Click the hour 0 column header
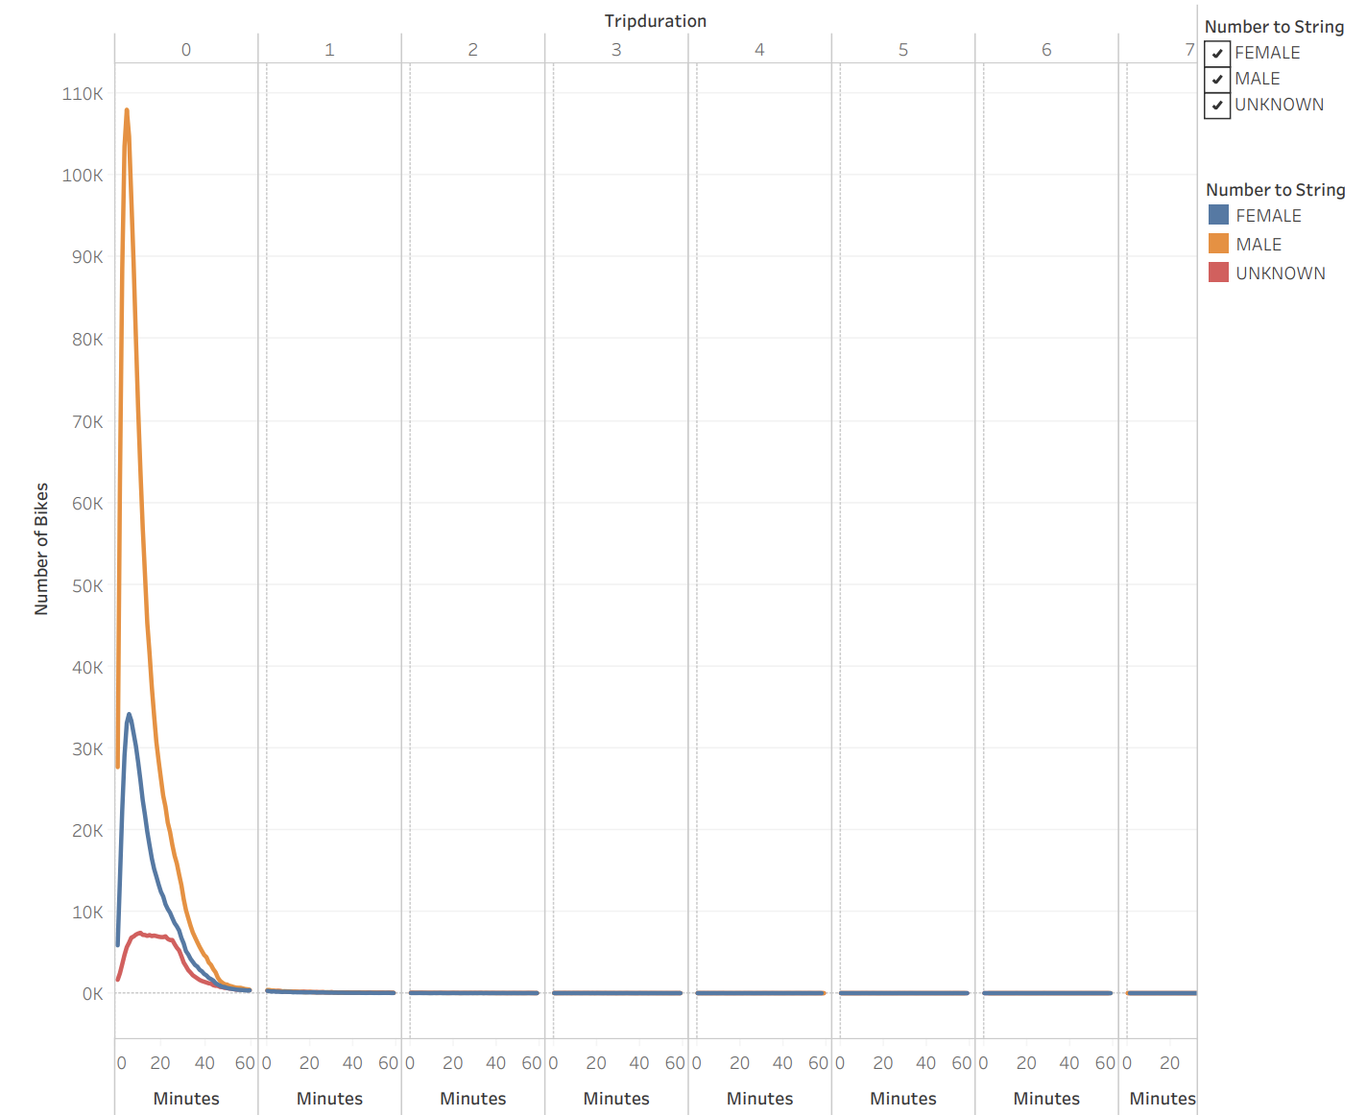Viewport: 1367px width, 1115px height. (x=186, y=50)
